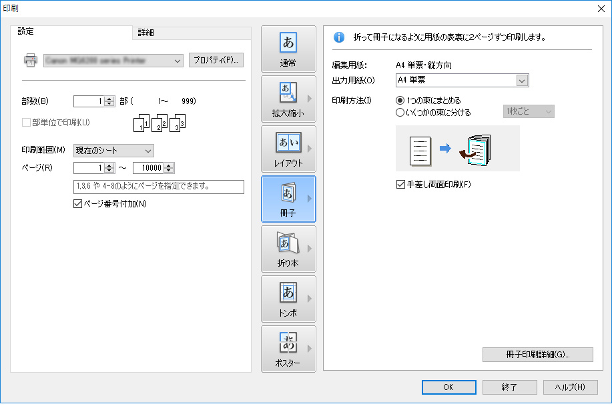The width and height of the screenshot is (612, 416).
Task: Click the page range specification text field
Action: [158, 187]
